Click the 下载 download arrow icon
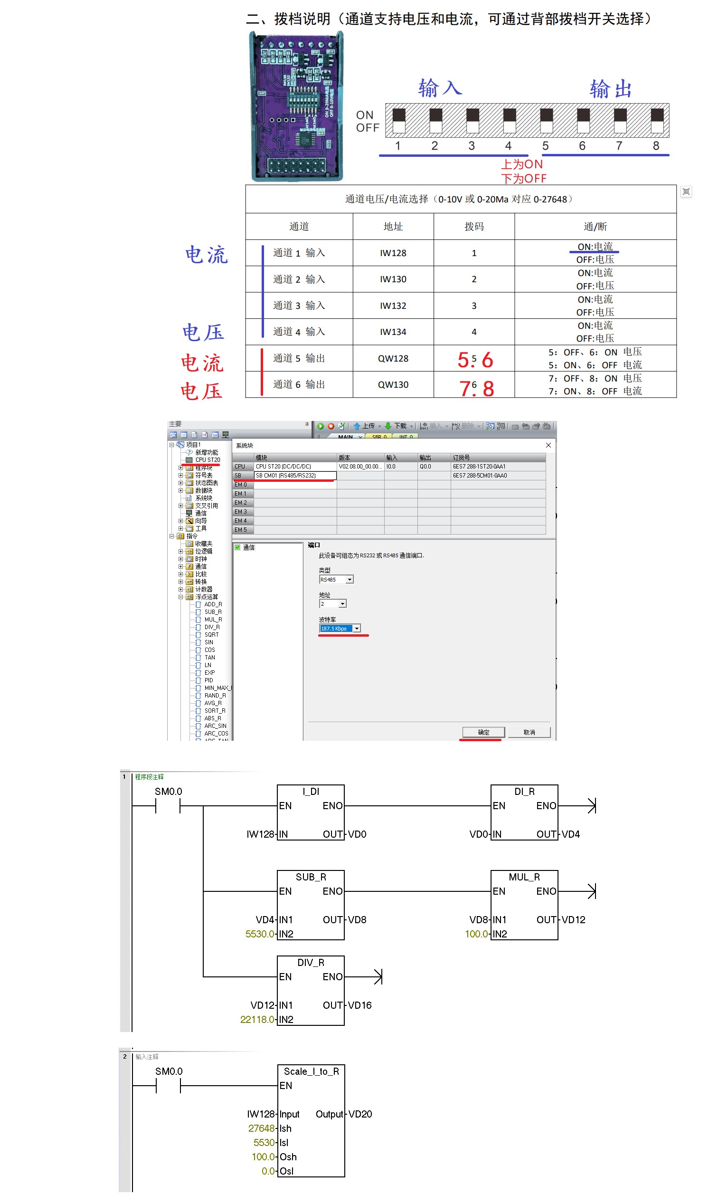This screenshot has height=1204, width=728. 388,426
